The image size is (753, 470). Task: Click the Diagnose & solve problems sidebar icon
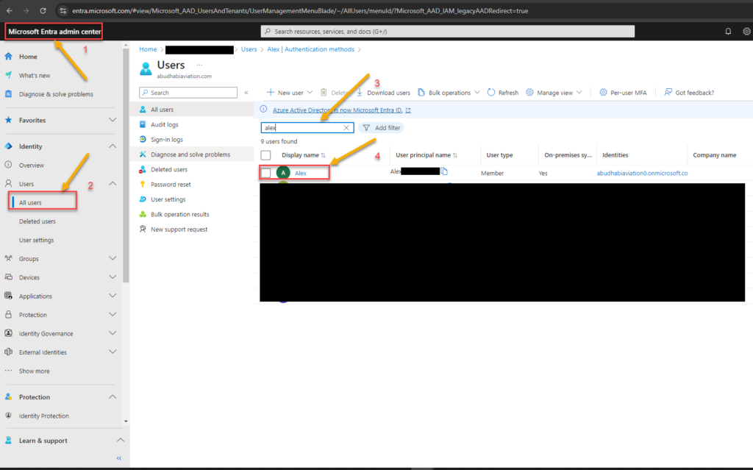(x=8, y=93)
